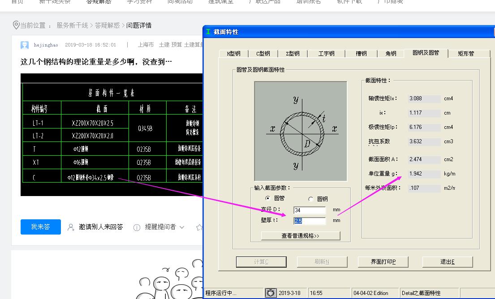Click 程序运行中 status text

[x=221, y=293]
